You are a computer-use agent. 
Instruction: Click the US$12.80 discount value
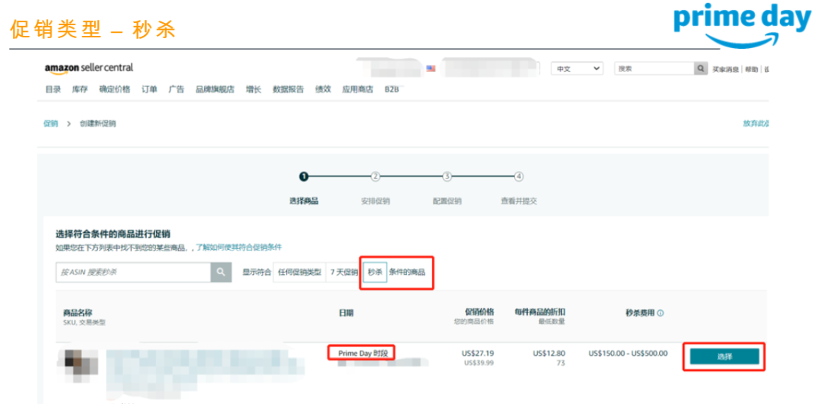coord(549,353)
